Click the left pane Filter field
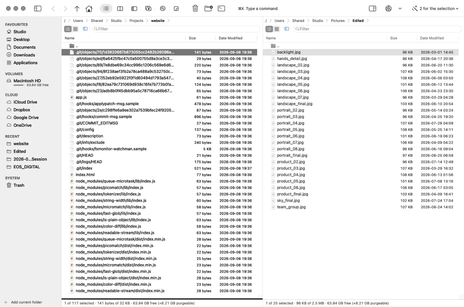 point(176,29)
